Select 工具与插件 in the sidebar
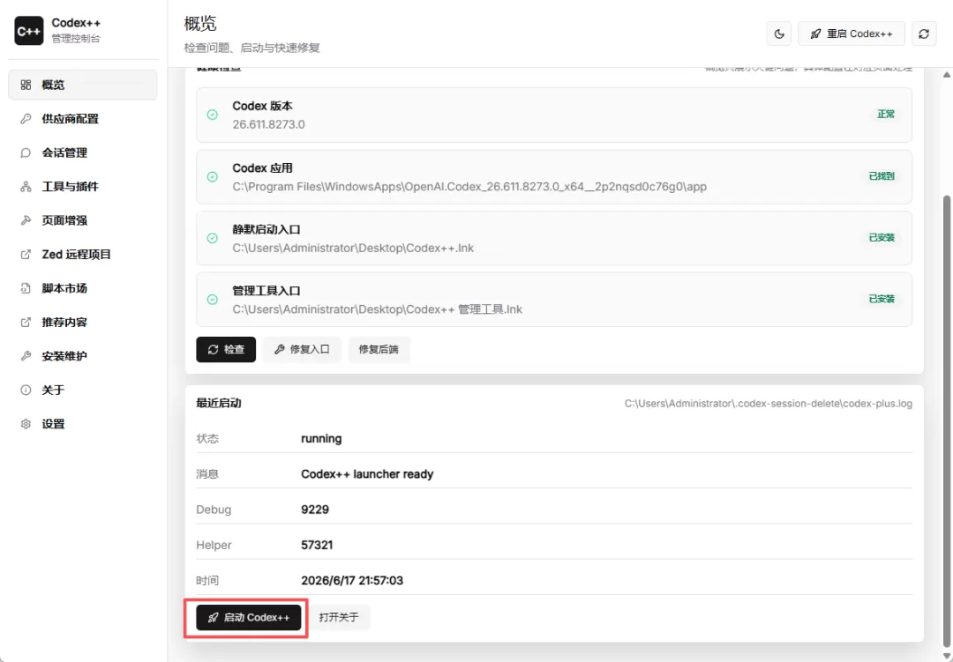The image size is (953, 662). [x=83, y=187]
